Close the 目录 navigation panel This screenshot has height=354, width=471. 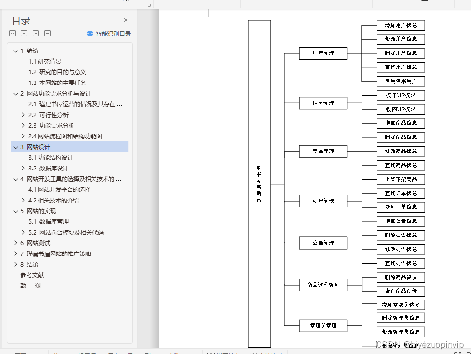pyautogui.click(x=126, y=20)
